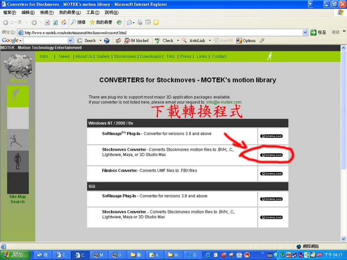Stop page loading with the red X icon
The width and height of the screenshot is (347, 260).
47,23
